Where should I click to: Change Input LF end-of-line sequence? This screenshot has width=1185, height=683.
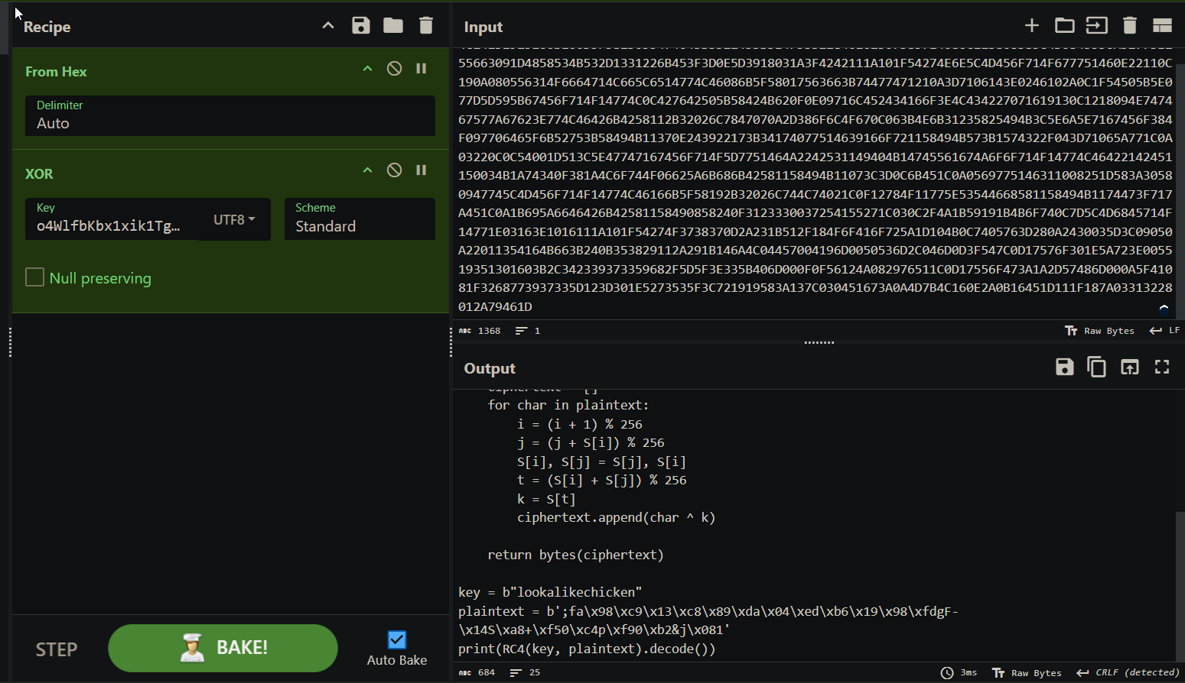pyautogui.click(x=1164, y=331)
